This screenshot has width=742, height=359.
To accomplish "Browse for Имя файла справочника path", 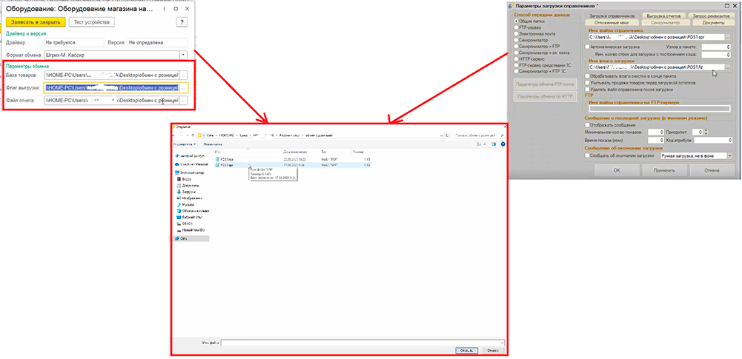I will click(727, 36).
